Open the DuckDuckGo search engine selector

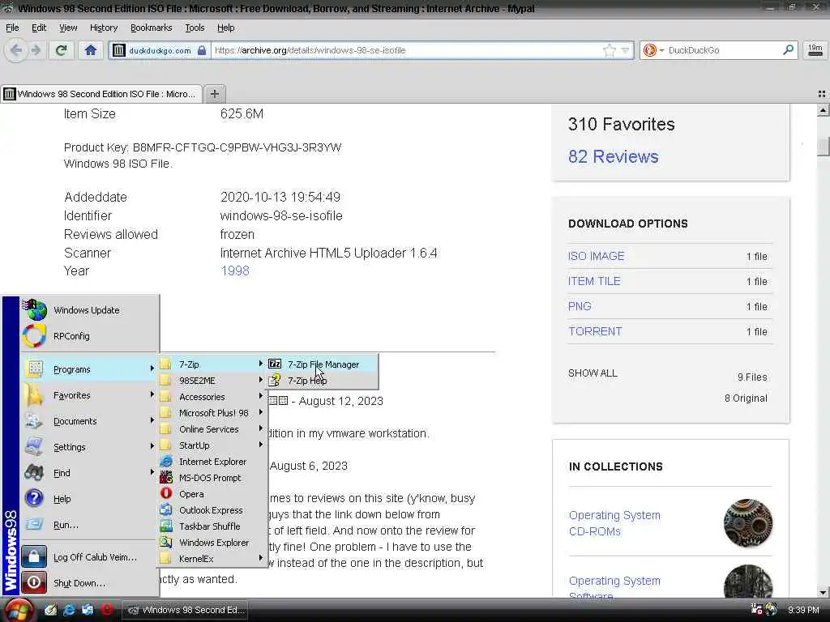tap(652, 50)
